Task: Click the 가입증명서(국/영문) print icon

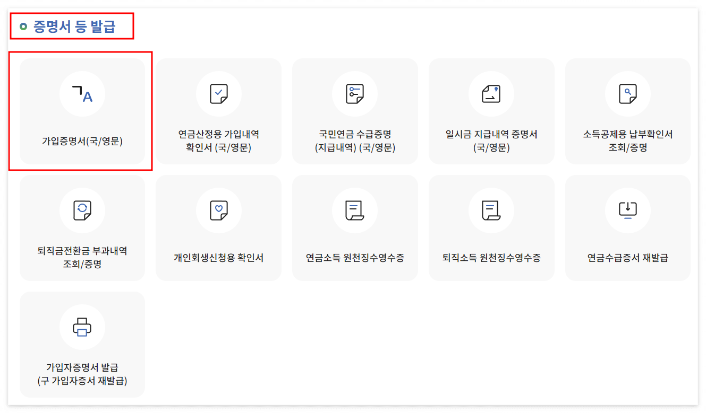Action: pyautogui.click(x=82, y=94)
